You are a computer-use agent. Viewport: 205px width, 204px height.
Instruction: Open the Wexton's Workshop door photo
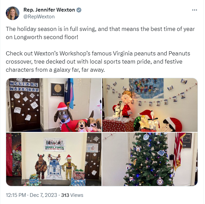(x=54, y=105)
